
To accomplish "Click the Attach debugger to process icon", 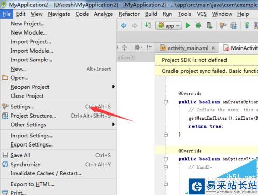I will [x=209, y=26].
